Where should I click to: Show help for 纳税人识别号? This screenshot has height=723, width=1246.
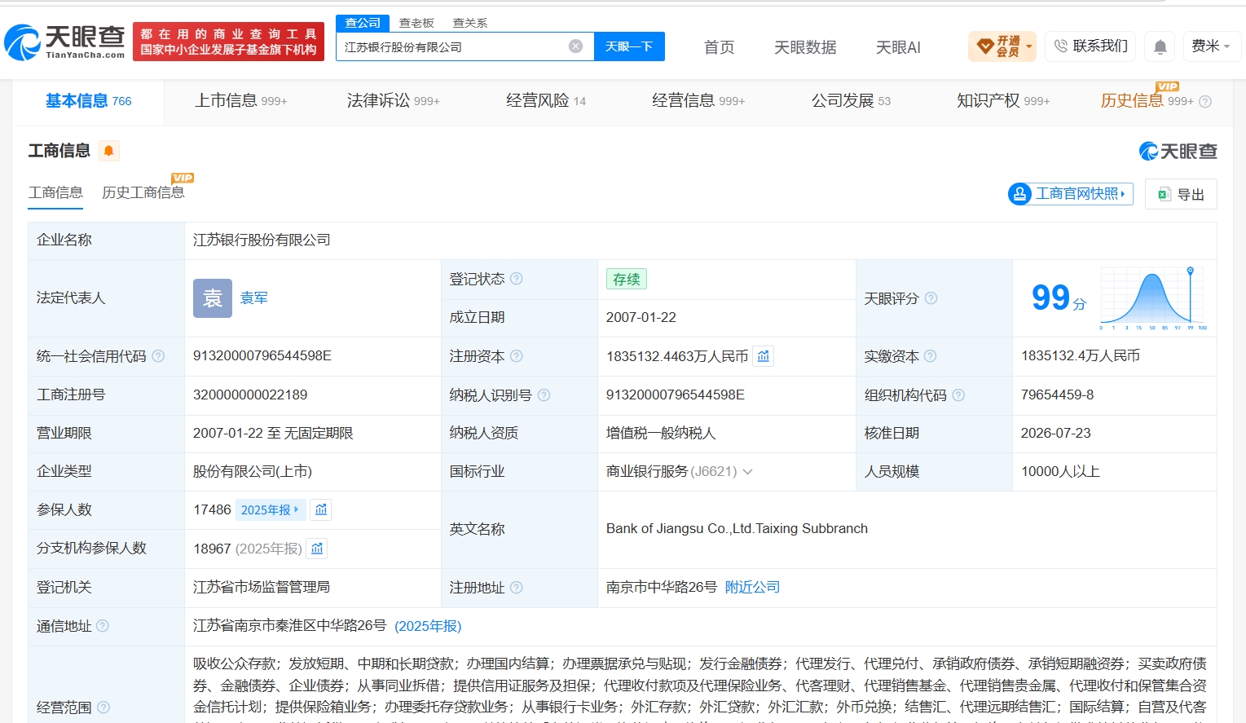tap(544, 395)
